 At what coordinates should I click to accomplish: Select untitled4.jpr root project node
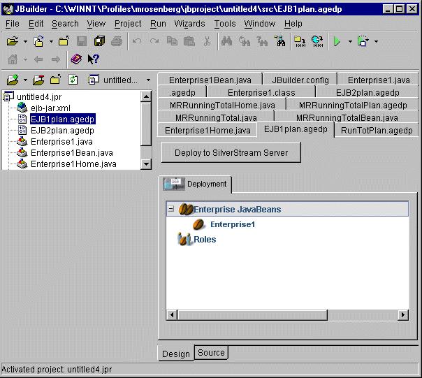coord(39,96)
